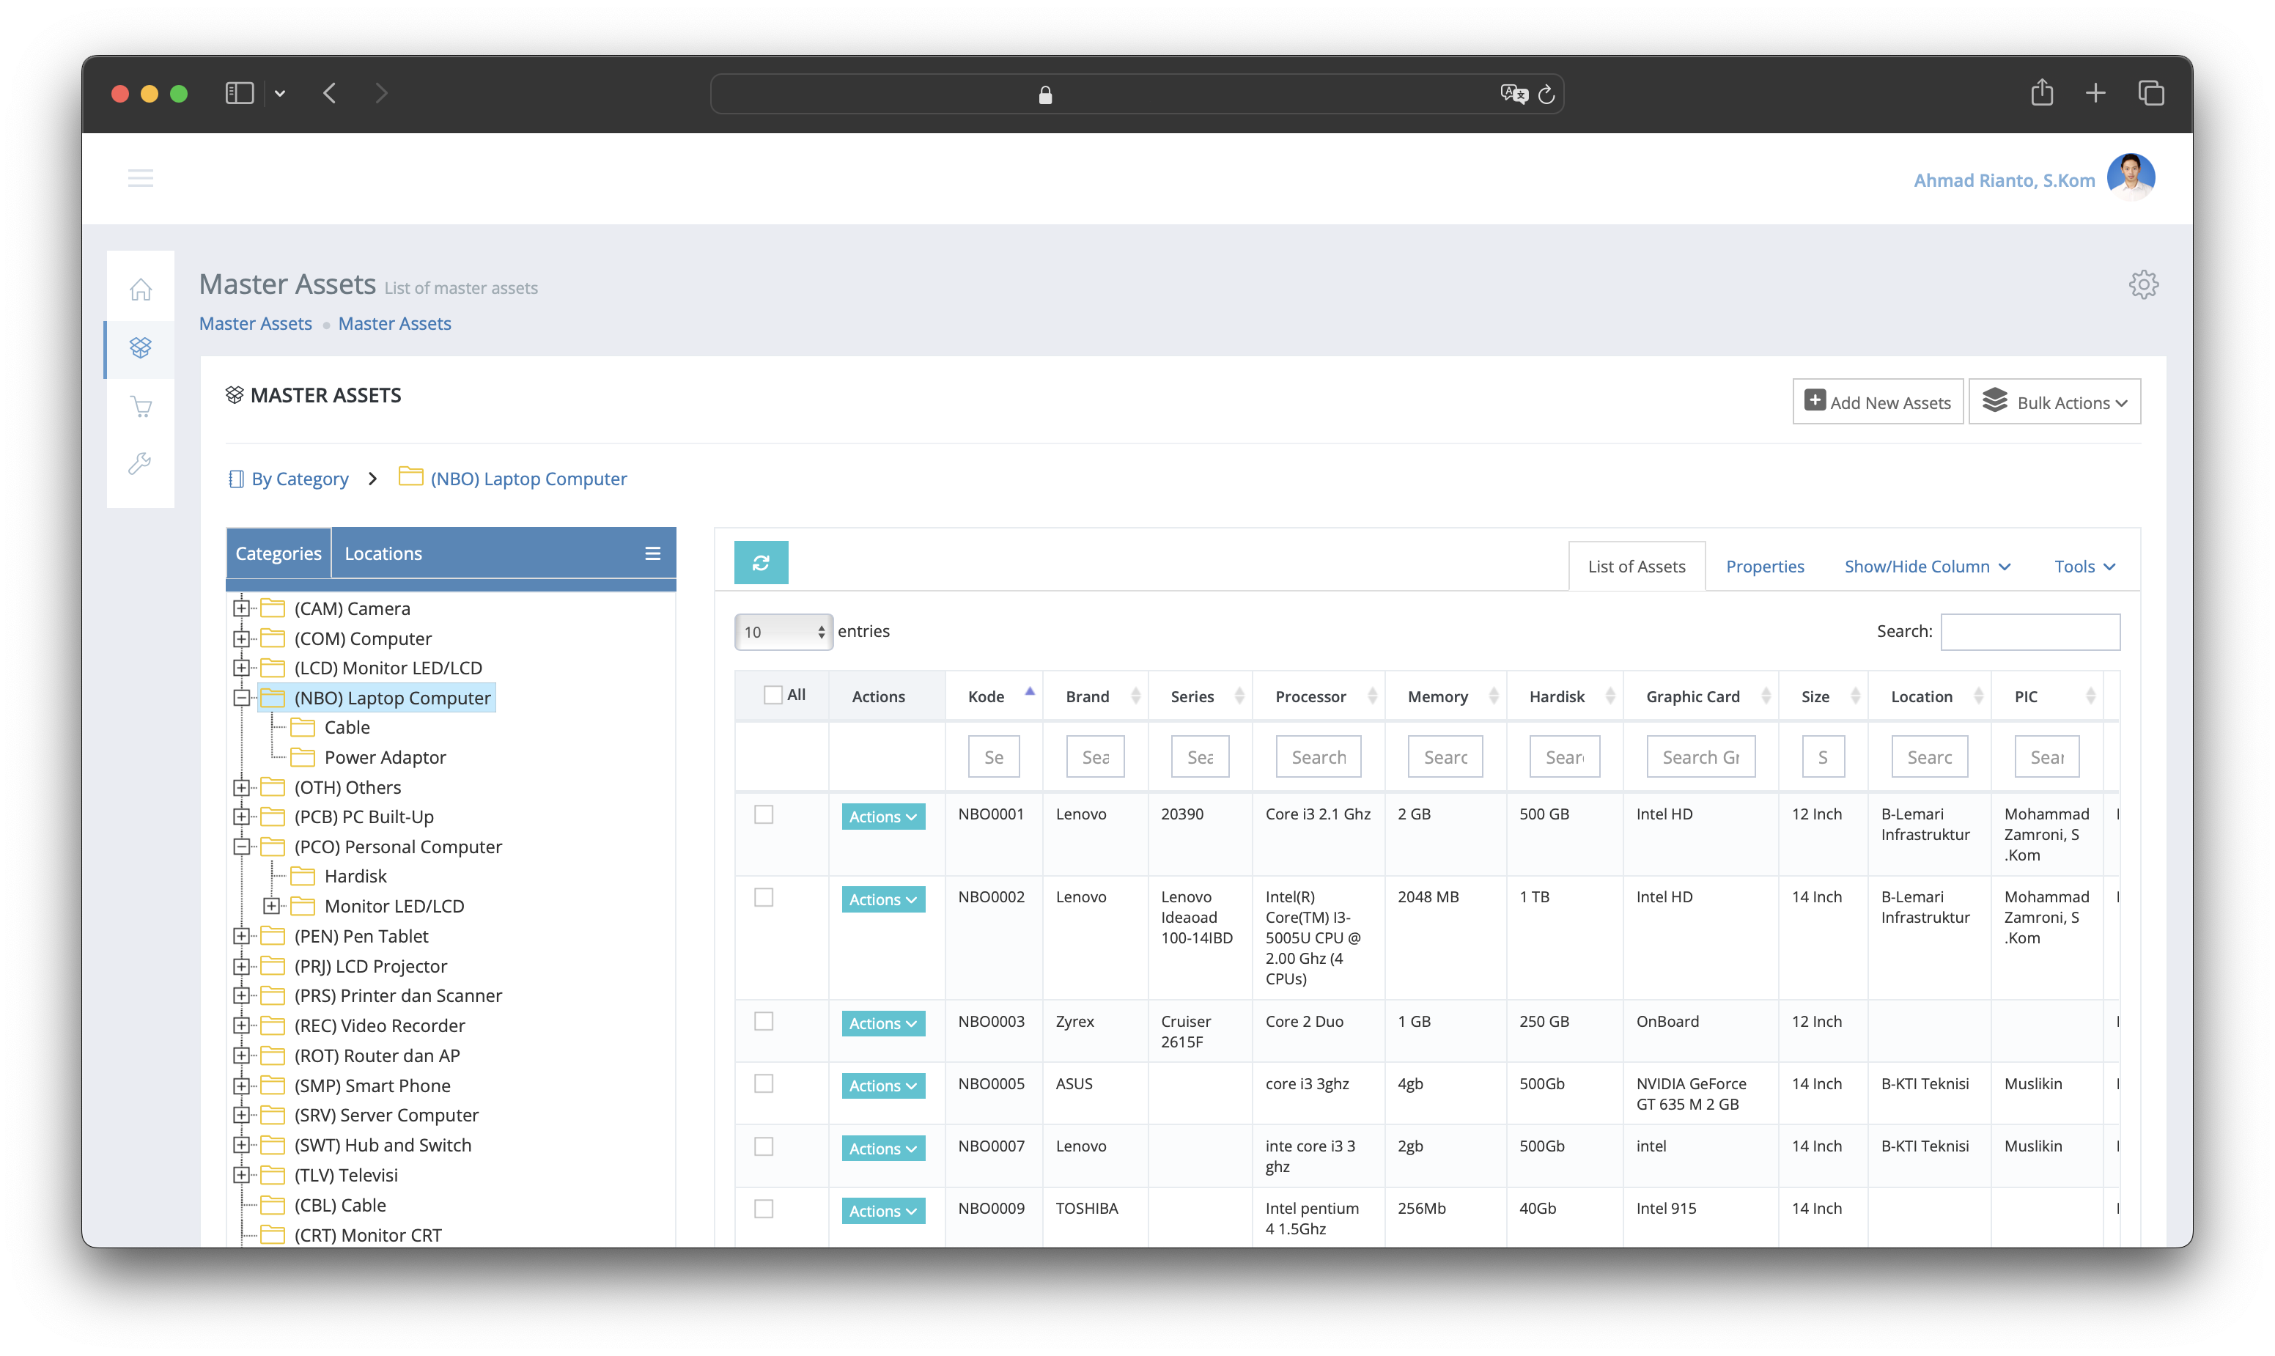The width and height of the screenshot is (2275, 1356).
Task: Click inside the Search input field
Action: coord(2030,631)
